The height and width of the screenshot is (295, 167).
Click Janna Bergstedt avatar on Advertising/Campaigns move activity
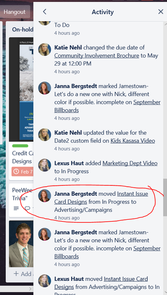tap(45, 195)
